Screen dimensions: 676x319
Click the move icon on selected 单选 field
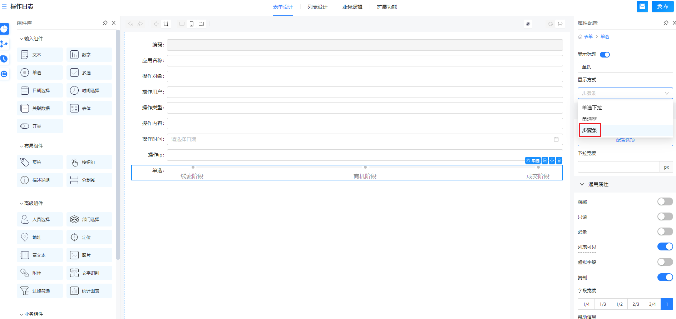pyautogui.click(x=552, y=161)
